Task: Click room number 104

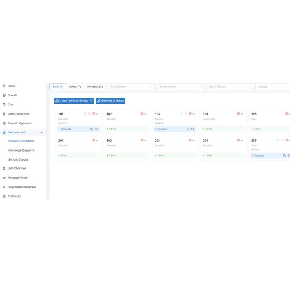Action: coord(206,114)
